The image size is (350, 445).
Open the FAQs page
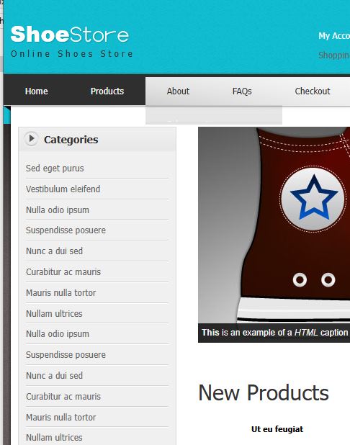[242, 91]
